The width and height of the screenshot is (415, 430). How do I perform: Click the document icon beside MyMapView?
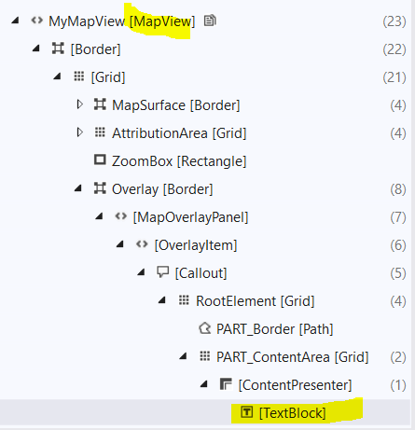click(x=210, y=21)
